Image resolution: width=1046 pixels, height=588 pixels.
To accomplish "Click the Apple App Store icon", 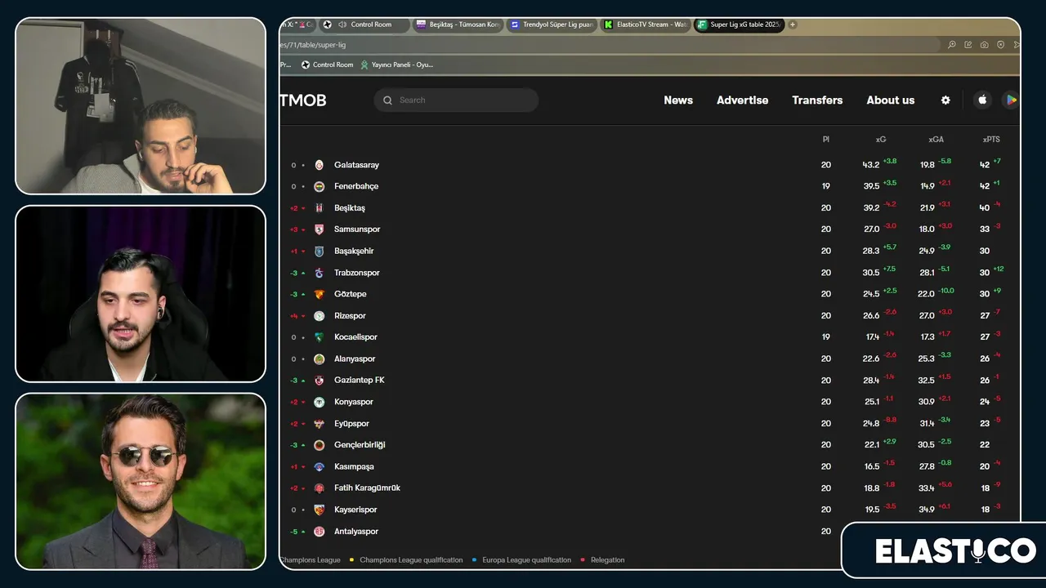I will tap(982, 100).
